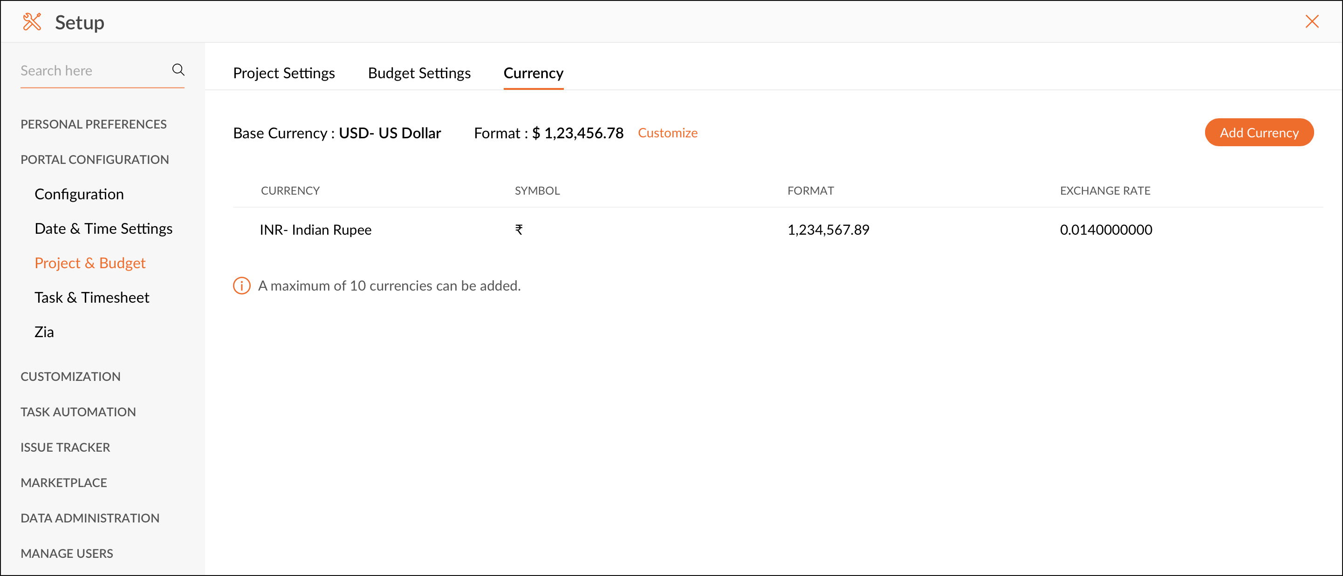Select Project & Budget sidebar item
The height and width of the screenshot is (576, 1343).
pyautogui.click(x=89, y=263)
